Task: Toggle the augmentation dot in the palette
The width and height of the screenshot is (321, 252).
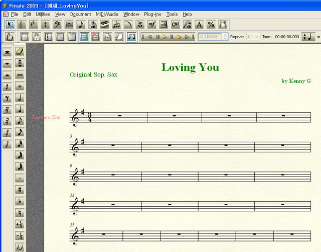Action: click(x=20, y=178)
